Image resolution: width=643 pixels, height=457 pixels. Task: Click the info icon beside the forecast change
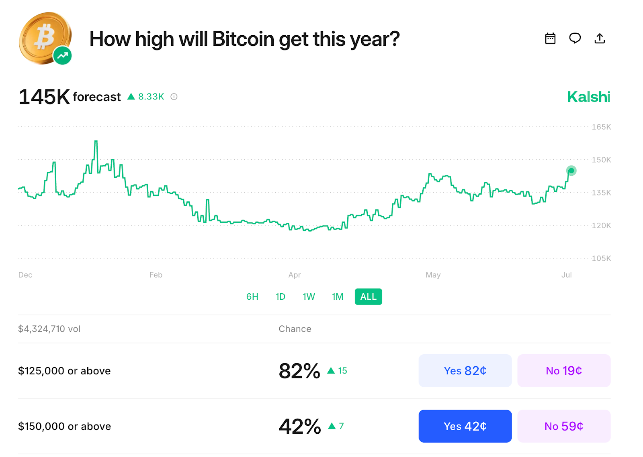pyautogui.click(x=173, y=97)
